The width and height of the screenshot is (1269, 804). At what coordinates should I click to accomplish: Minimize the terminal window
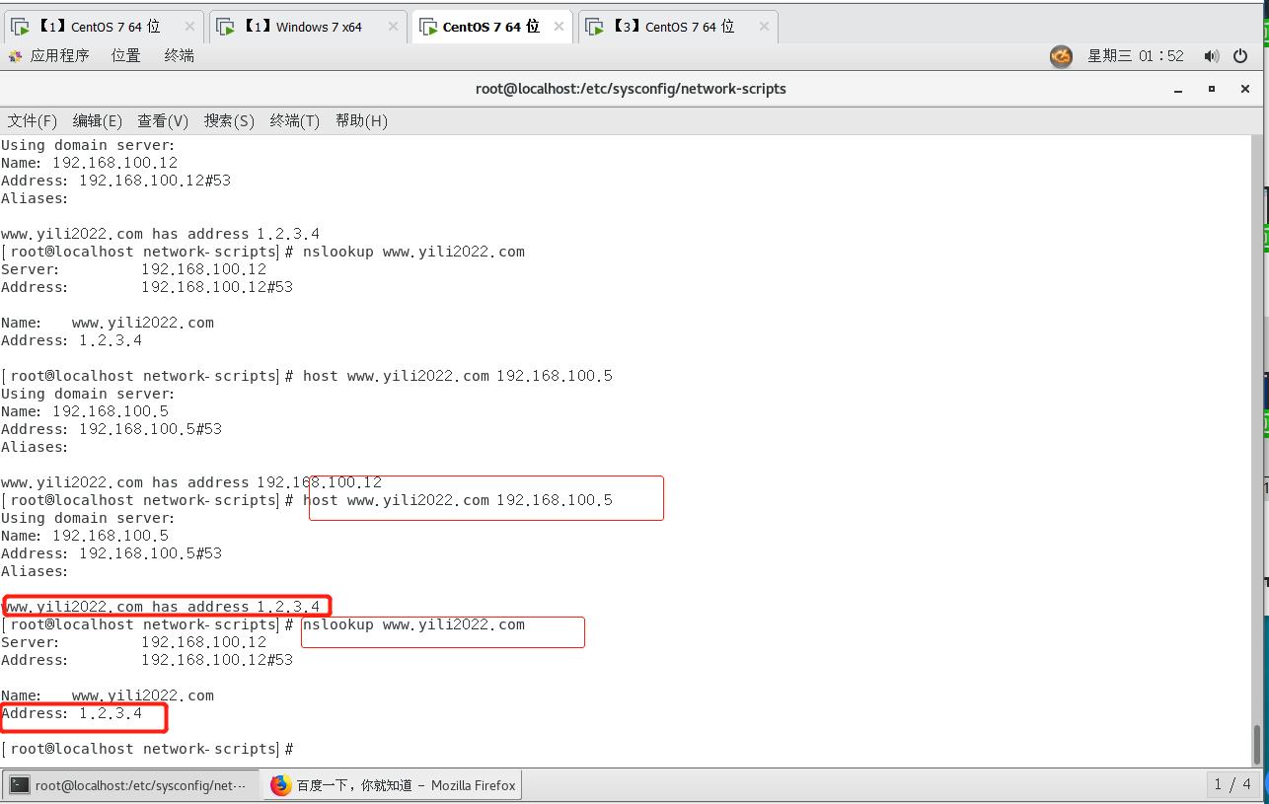(x=1178, y=89)
